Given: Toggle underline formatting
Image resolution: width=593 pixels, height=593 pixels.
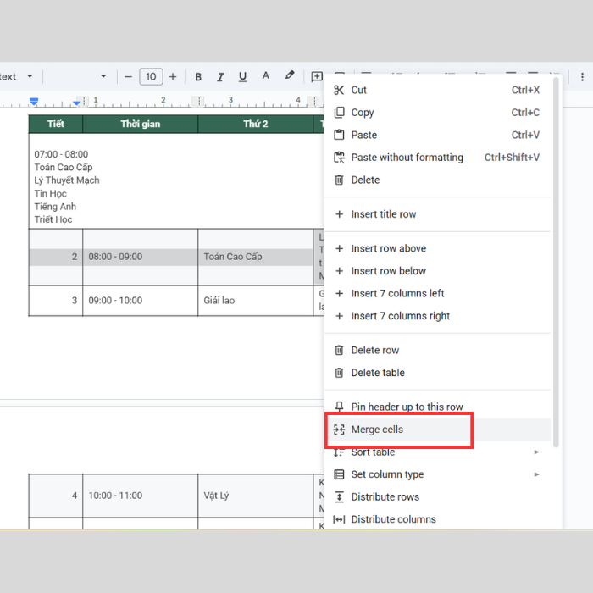Looking at the screenshot, I should (x=243, y=77).
